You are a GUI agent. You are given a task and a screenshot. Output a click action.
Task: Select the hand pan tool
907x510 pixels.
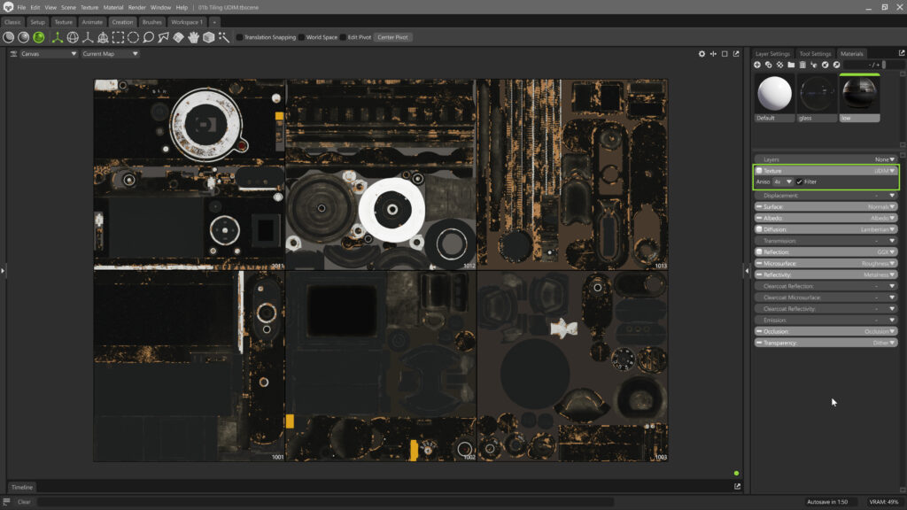(x=194, y=37)
